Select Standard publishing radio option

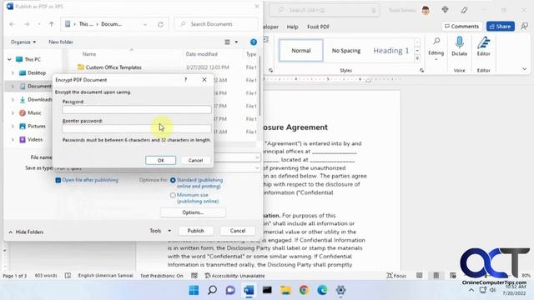(173, 180)
